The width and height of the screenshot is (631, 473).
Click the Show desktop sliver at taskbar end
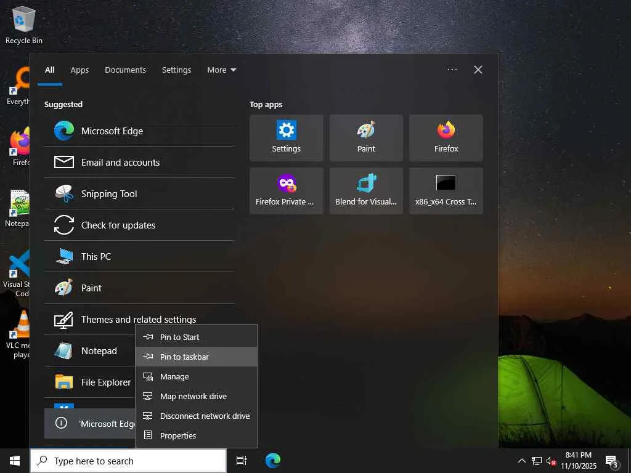[x=629, y=461]
